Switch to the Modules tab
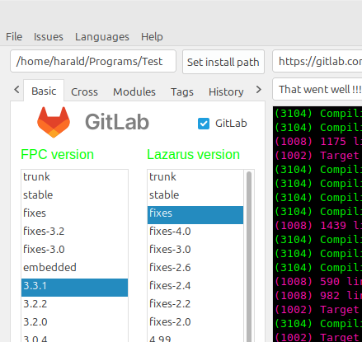 click(x=134, y=91)
